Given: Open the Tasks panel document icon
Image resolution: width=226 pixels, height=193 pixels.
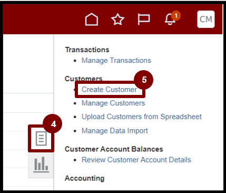Looking at the screenshot, I should (x=41, y=139).
